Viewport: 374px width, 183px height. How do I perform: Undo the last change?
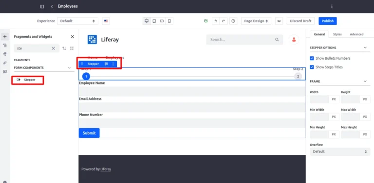click(x=216, y=21)
